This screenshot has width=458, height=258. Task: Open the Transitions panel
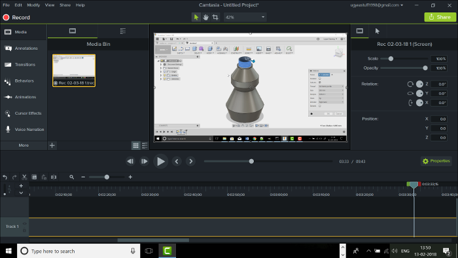coord(24,65)
